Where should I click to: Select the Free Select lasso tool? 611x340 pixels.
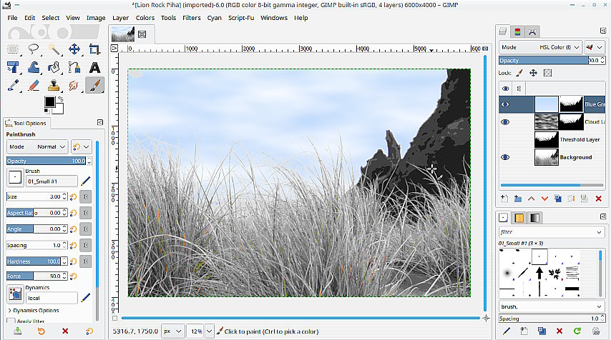coord(34,49)
